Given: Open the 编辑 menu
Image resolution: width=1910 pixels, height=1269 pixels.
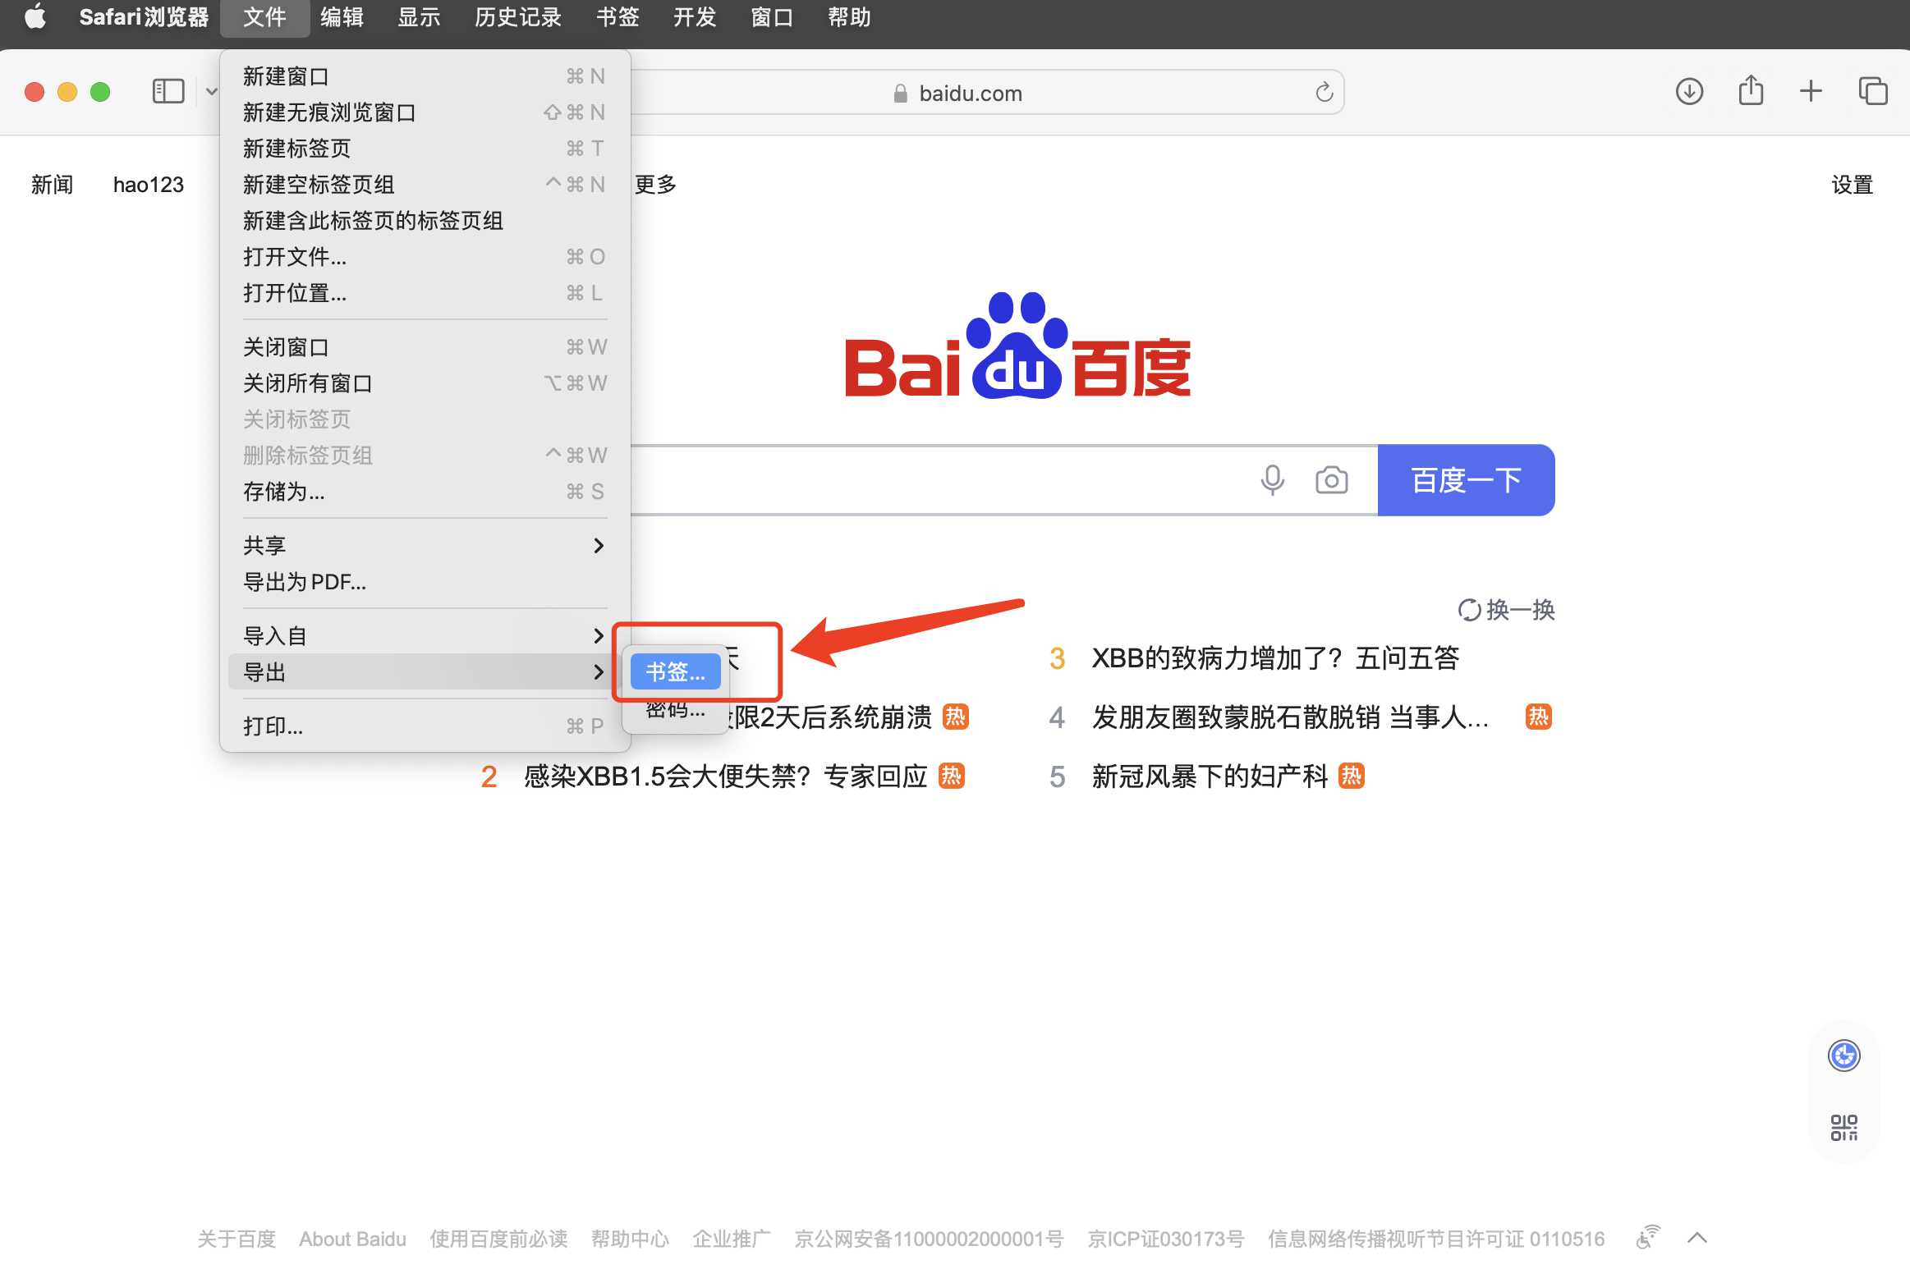Looking at the screenshot, I should [x=342, y=17].
